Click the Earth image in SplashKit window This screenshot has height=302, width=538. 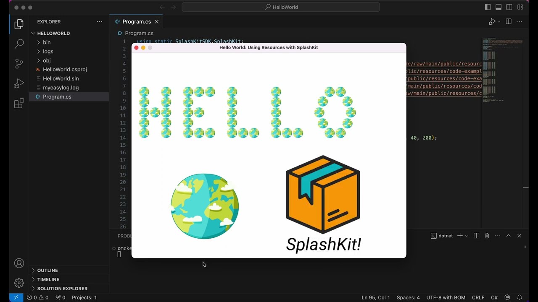pyautogui.click(x=205, y=206)
